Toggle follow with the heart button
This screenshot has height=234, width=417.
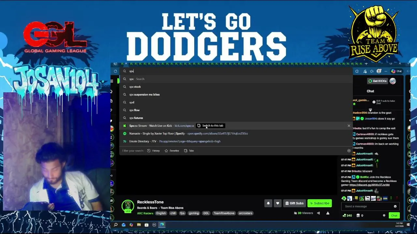pyautogui.click(x=278, y=203)
